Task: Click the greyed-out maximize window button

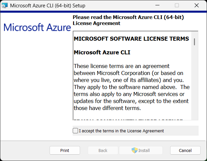Action: click(x=177, y=6)
